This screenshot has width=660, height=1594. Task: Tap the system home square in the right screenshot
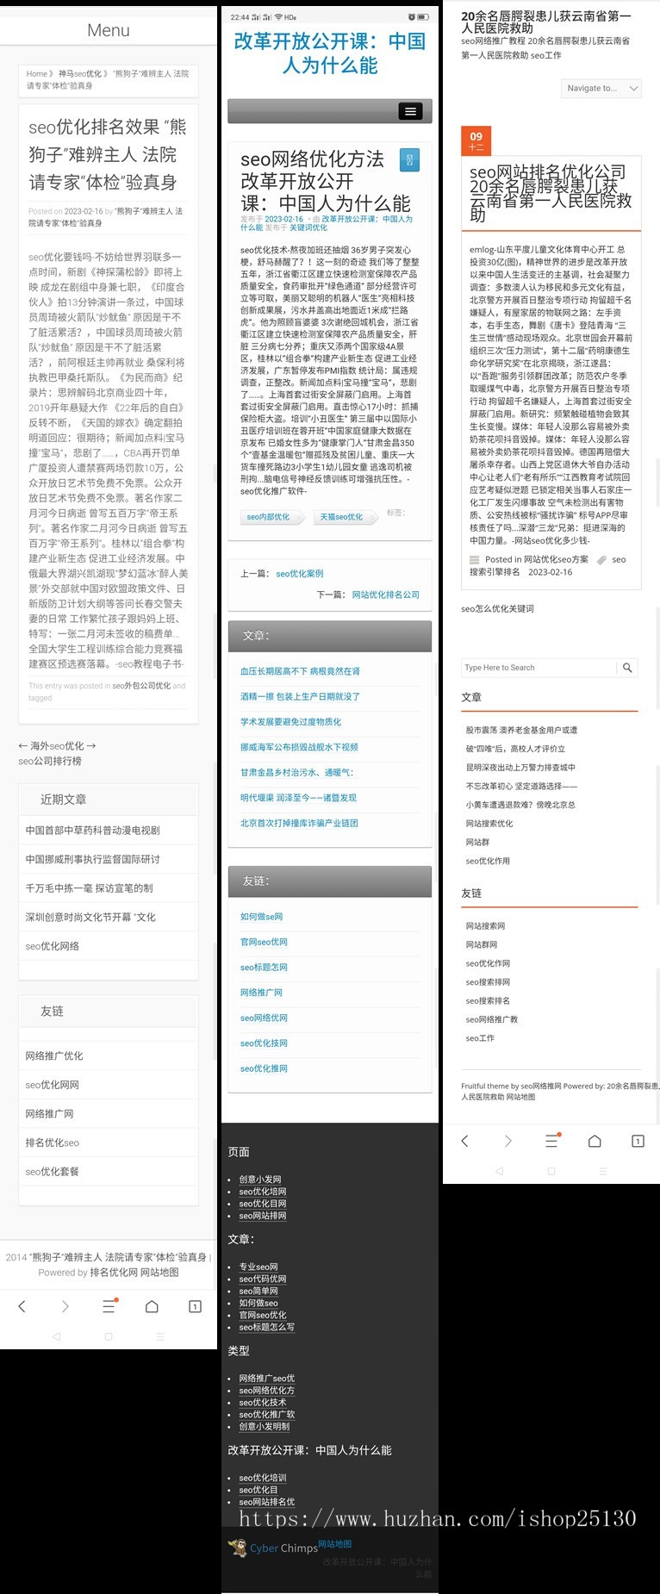[551, 1171]
